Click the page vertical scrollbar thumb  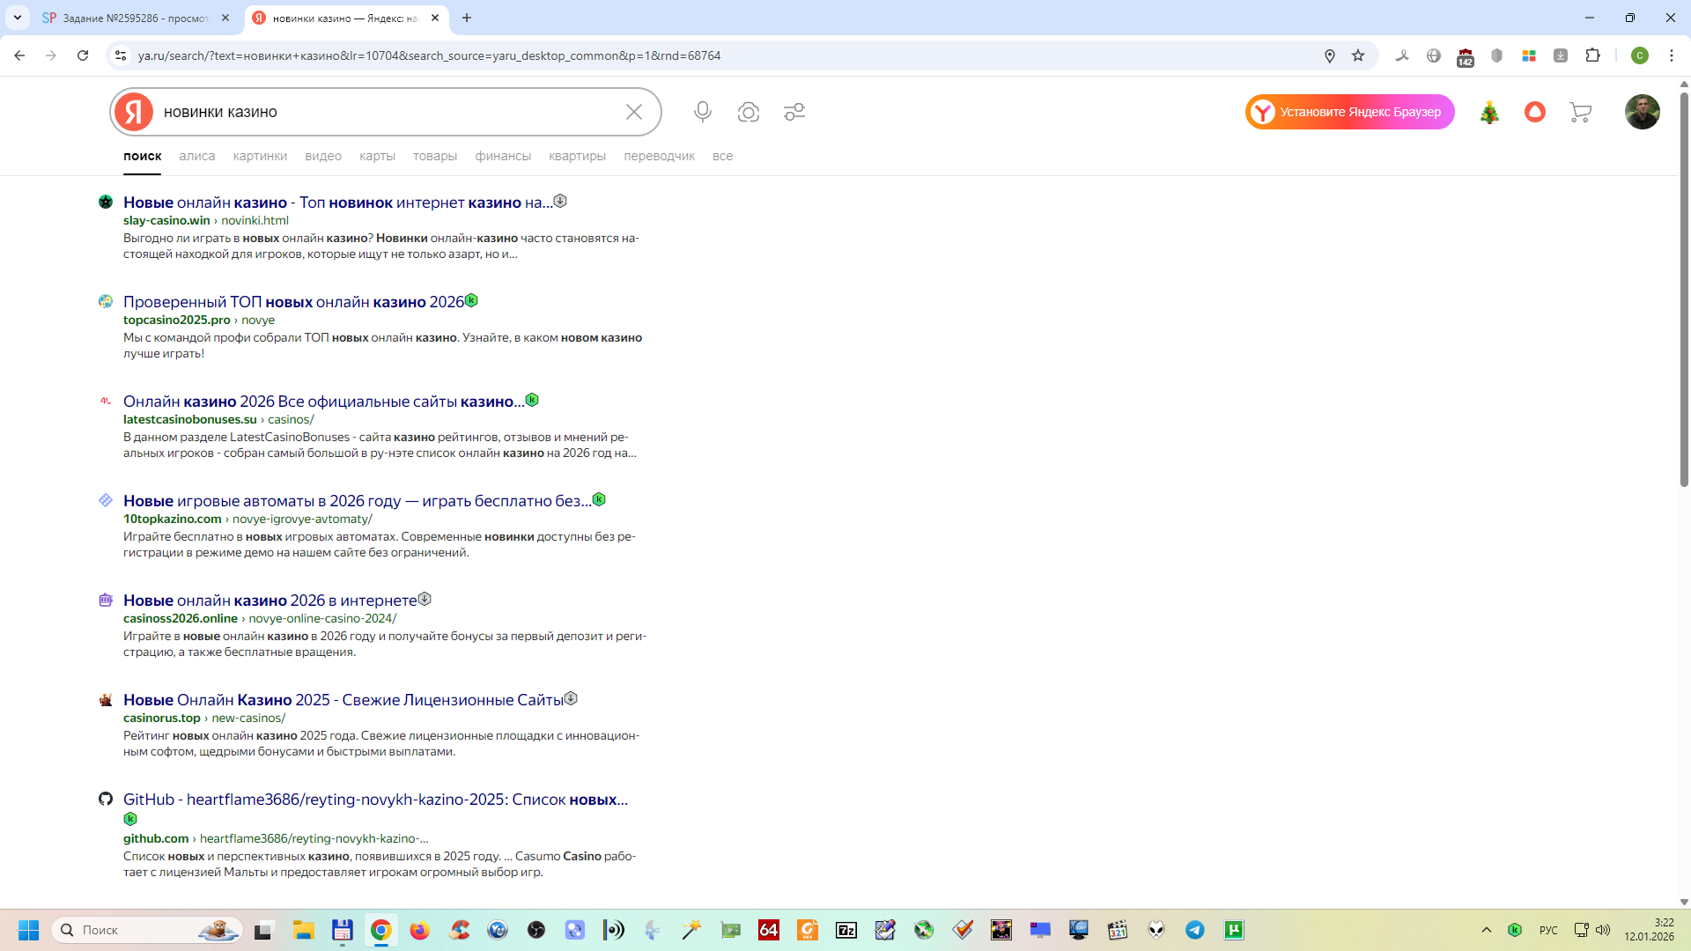[x=1684, y=291]
